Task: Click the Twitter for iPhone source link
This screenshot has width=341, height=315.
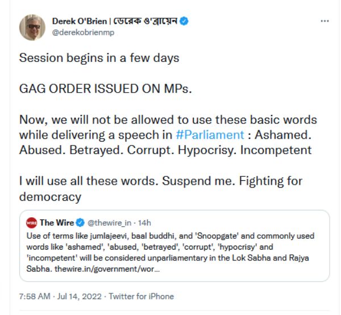Action: point(141,296)
